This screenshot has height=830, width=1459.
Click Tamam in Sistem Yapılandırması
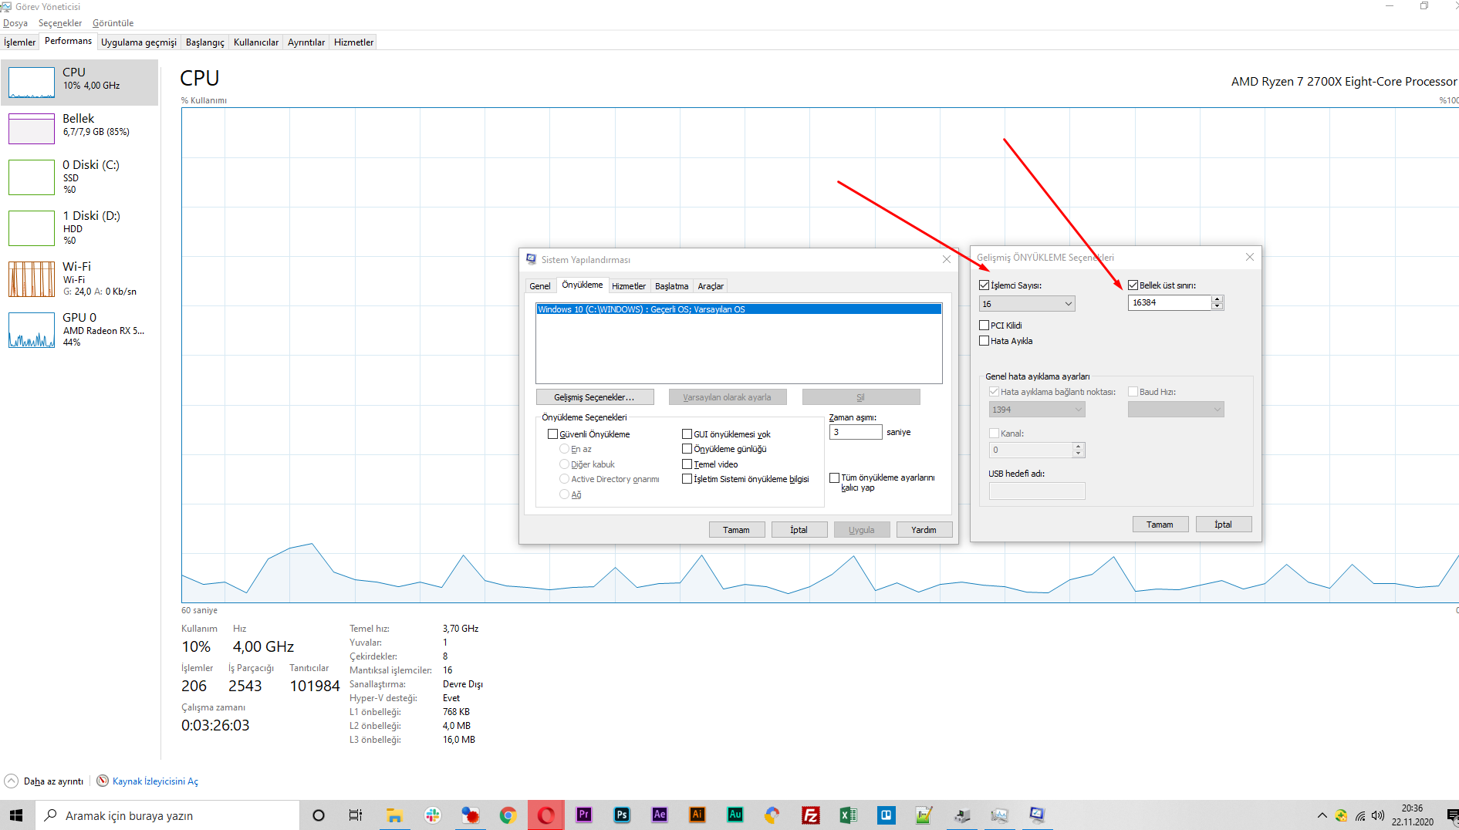click(737, 530)
